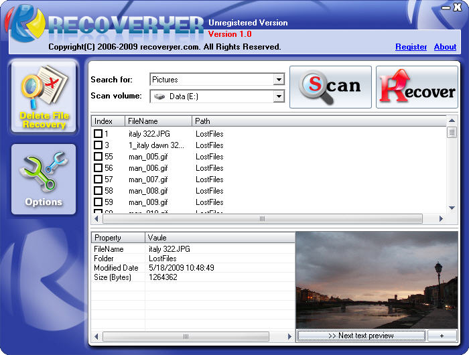The width and height of the screenshot is (469, 355).
Task: Select checkbox for man_007.gif
Action: tap(98, 179)
